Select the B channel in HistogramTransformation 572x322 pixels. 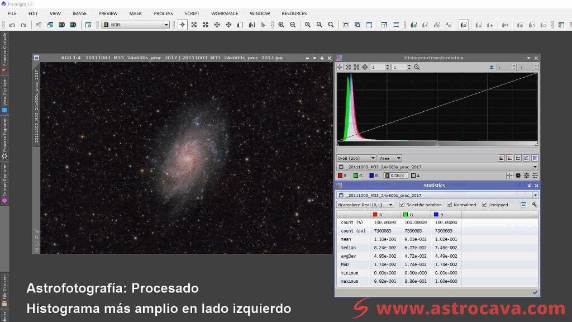click(371, 175)
